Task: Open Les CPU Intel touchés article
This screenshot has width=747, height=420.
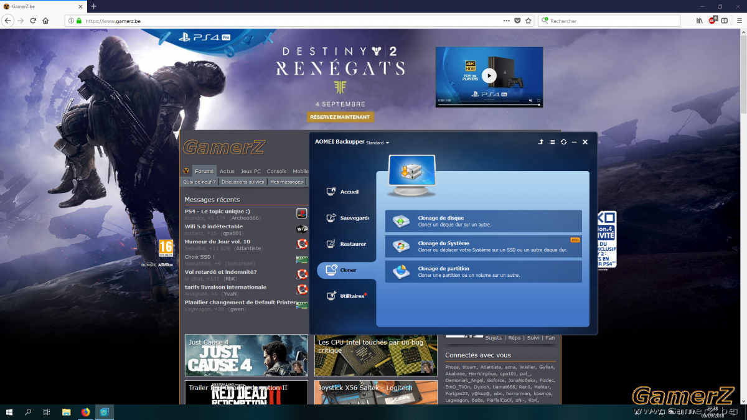Action: pos(375,355)
